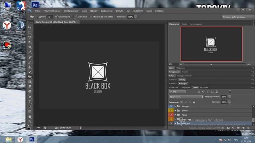Click the tolerance input field
Image resolution: width=255 pixels, height=143 pixels.
pos(50,17)
